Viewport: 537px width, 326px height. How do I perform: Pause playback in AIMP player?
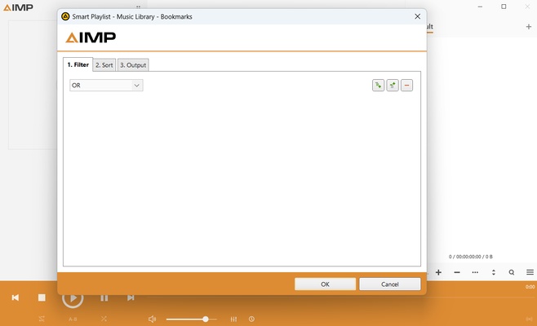[104, 298]
